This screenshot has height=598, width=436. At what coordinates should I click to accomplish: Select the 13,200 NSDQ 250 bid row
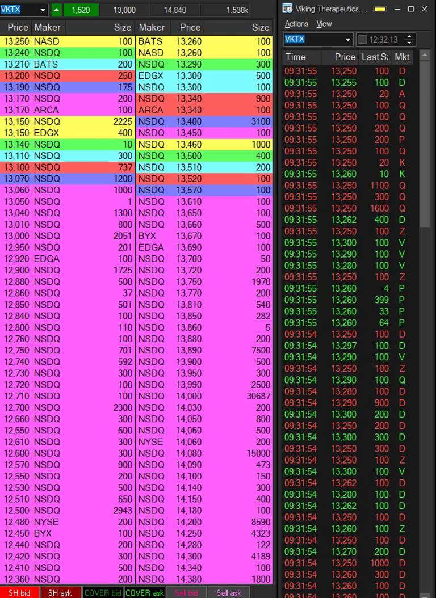pyautogui.click(x=67, y=75)
